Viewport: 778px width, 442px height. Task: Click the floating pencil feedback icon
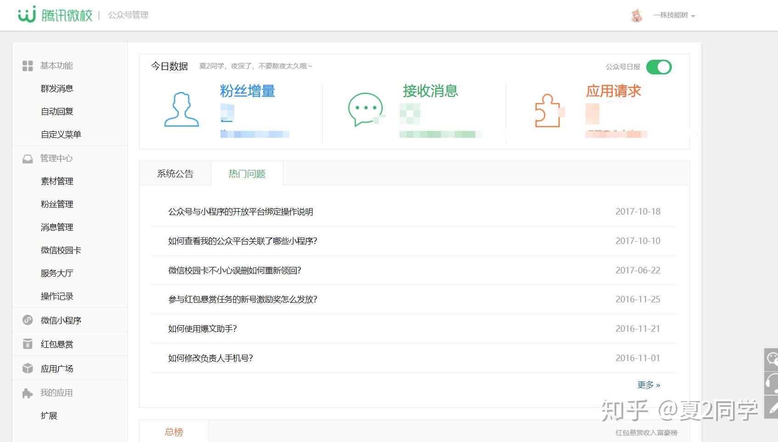tap(772, 407)
